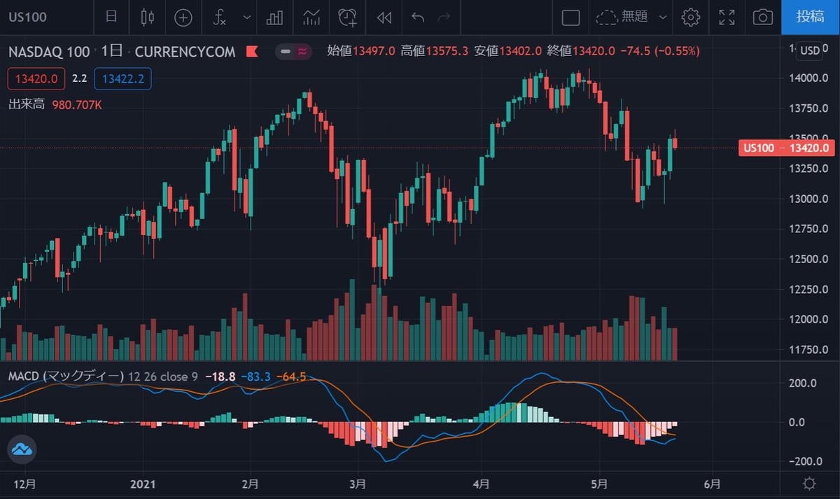Click the 始値13497.0 opening value

361,51
